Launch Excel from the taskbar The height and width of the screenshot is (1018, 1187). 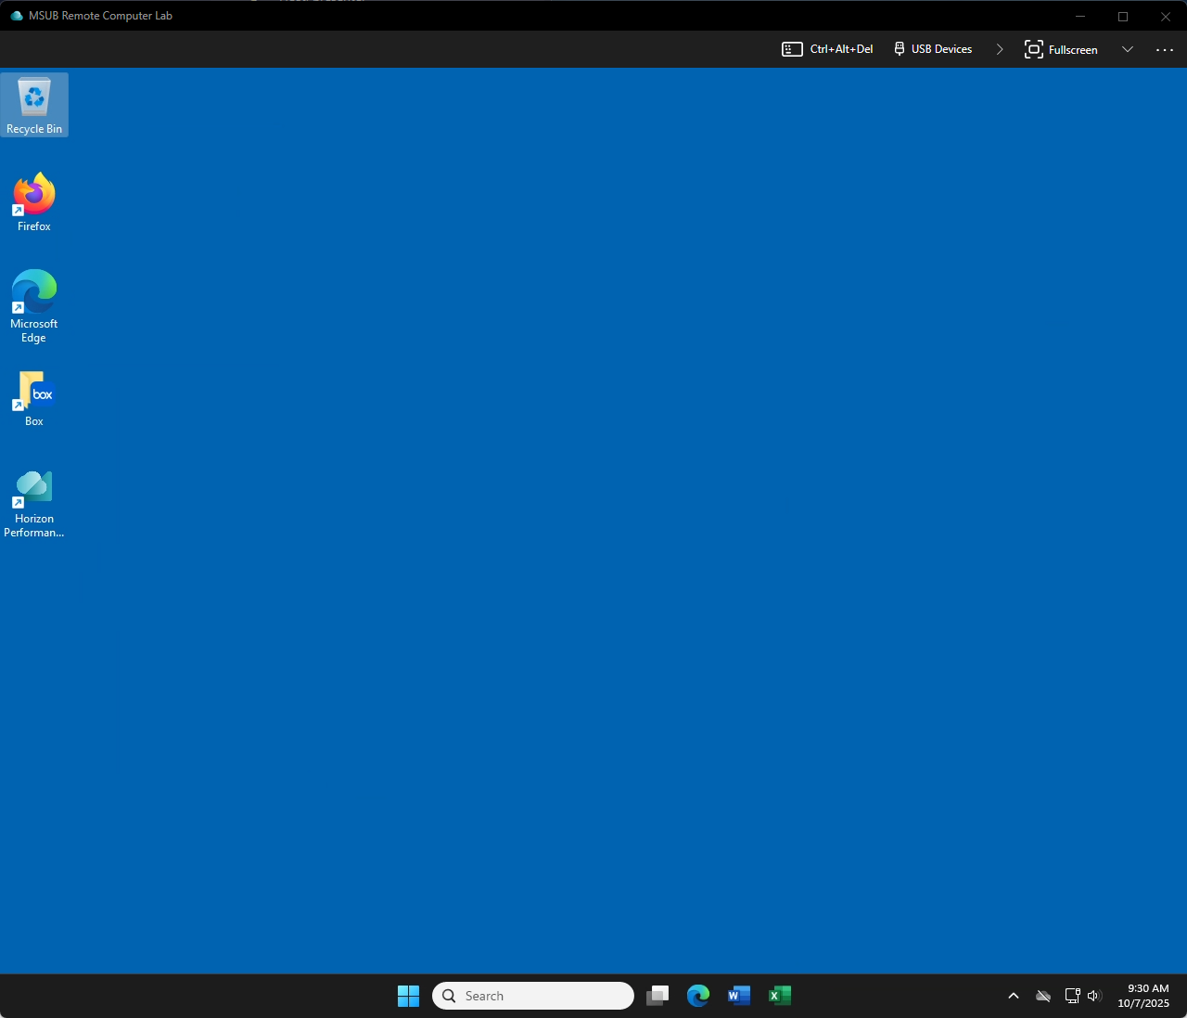[780, 996]
